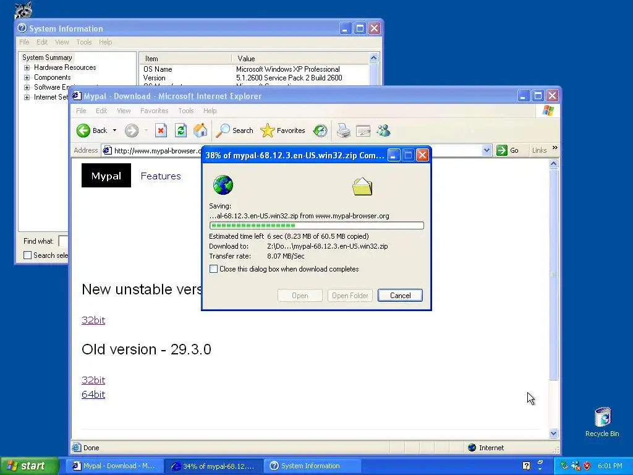Open the Back button history dropdown arrow

114,131
